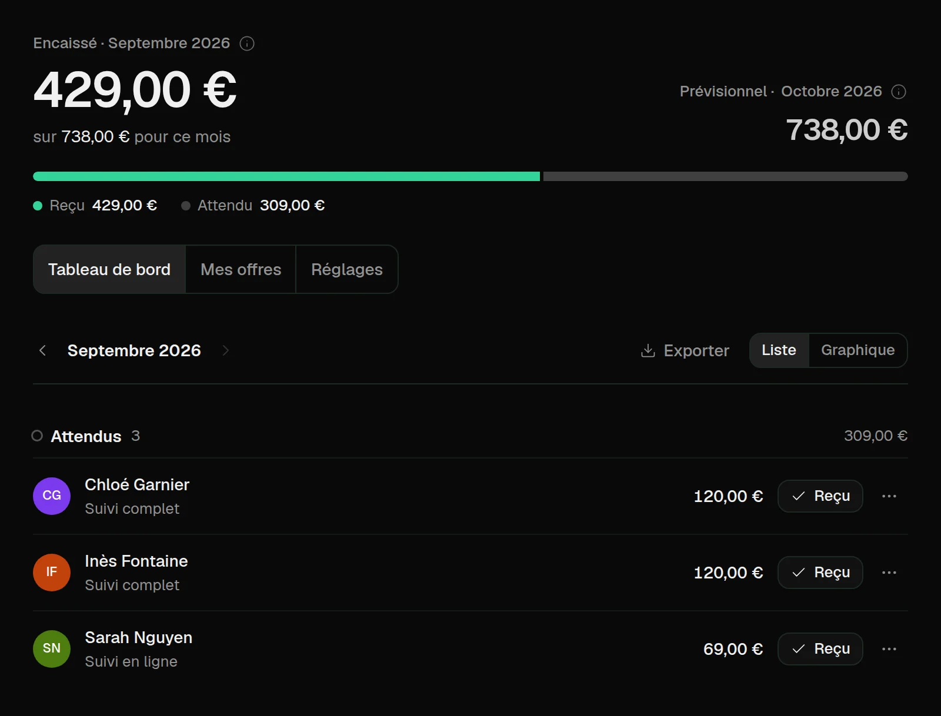The image size is (941, 716).
Task: Click the green received portion of progress bar
Action: pyautogui.click(x=286, y=176)
